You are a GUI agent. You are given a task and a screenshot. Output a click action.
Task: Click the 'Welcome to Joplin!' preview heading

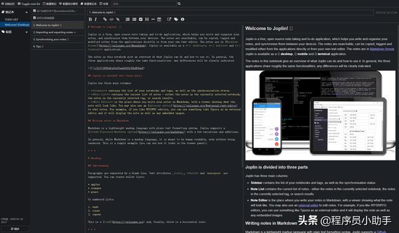tap(269, 28)
